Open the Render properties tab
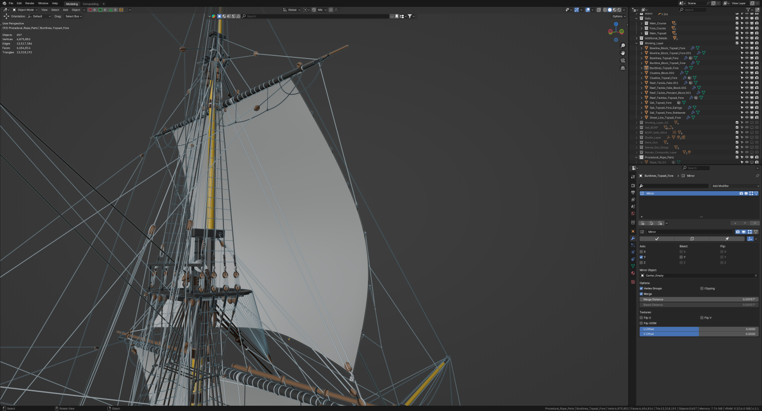 (x=633, y=186)
